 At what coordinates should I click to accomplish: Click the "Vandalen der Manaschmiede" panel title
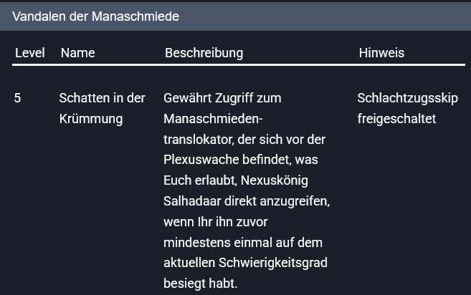pyautogui.click(x=95, y=15)
